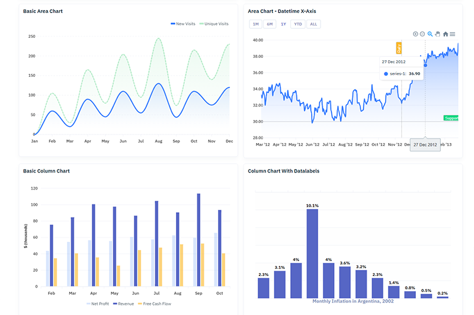474x315 pixels.
Task: Reset zoom with the home icon
Action: pyautogui.click(x=446, y=34)
